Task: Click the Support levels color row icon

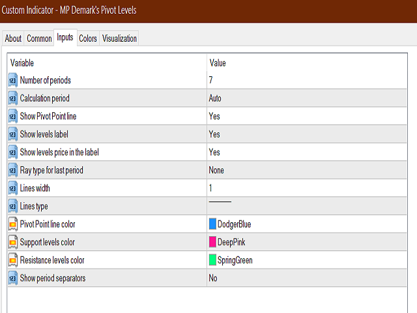Action: click(x=13, y=242)
